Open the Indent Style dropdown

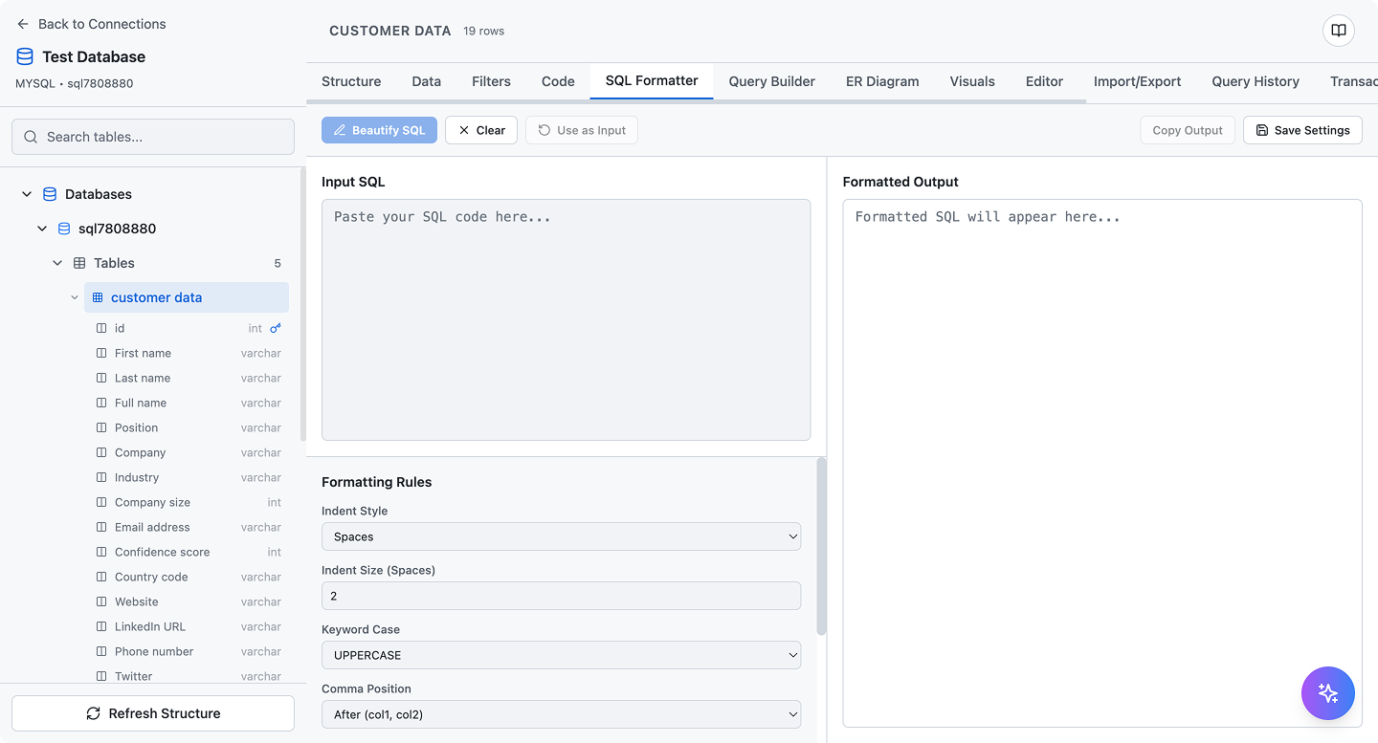(562, 536)
